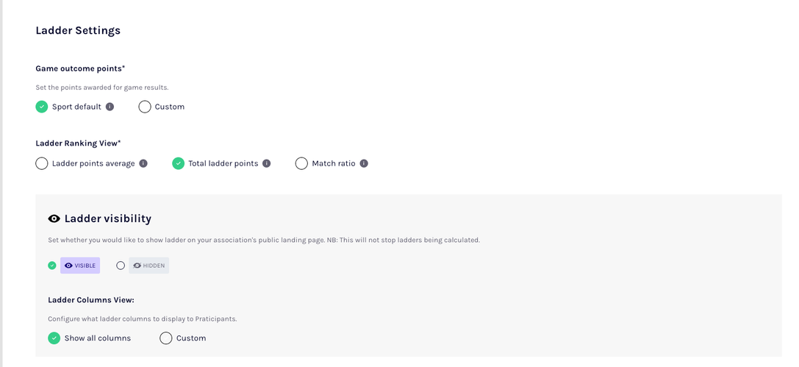Select Sport default game outcome points
This screenshot has height=367, width=799.
coord(42,107)
